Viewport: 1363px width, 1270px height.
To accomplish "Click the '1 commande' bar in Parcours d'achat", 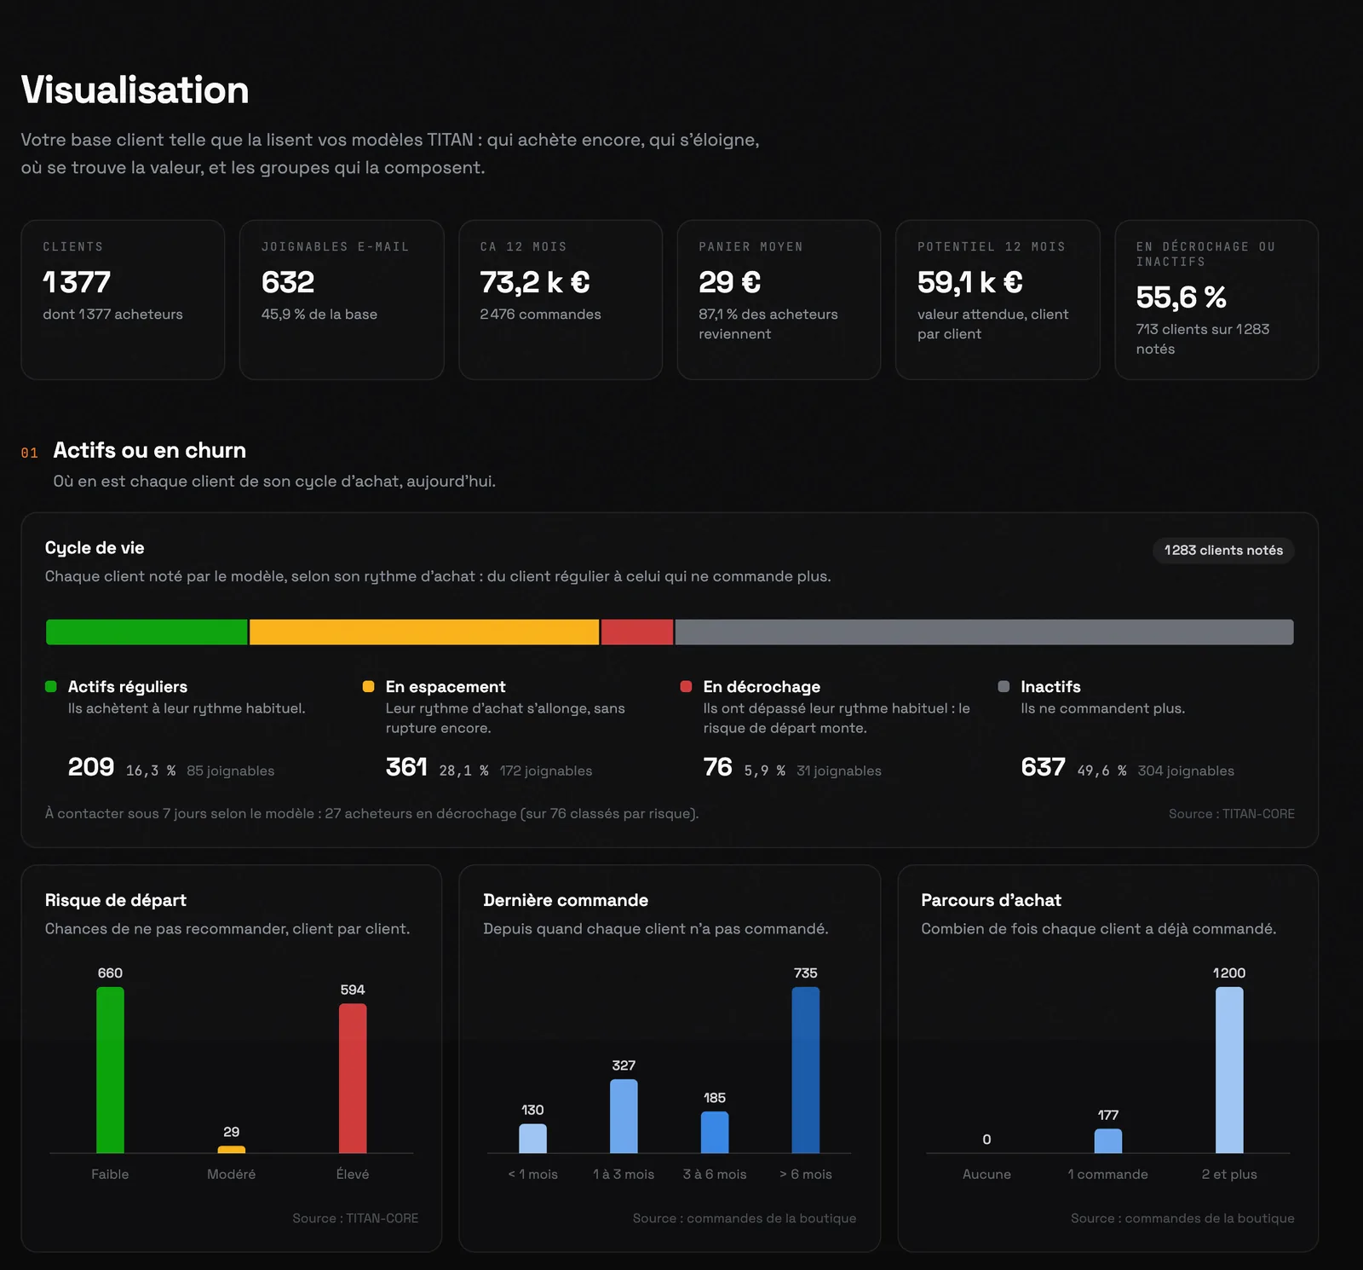I will point(1108,1140).
